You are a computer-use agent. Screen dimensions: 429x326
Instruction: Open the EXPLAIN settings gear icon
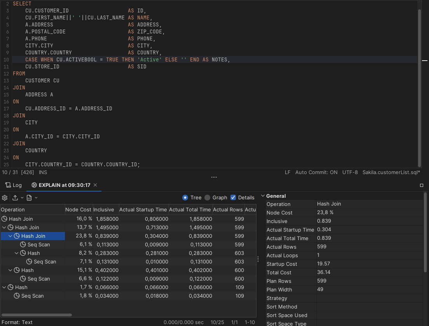tap(4, 198)
